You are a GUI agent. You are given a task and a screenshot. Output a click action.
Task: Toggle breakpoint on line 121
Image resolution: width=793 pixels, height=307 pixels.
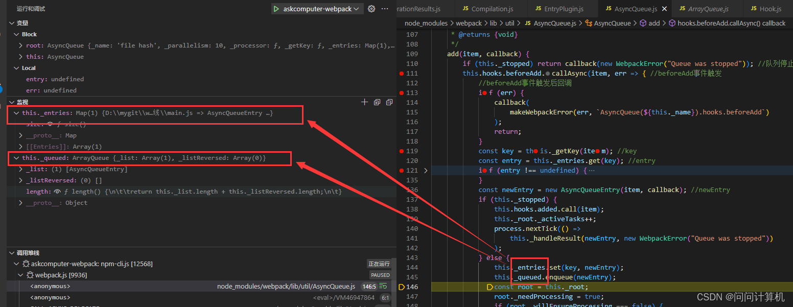pos(402,171)
